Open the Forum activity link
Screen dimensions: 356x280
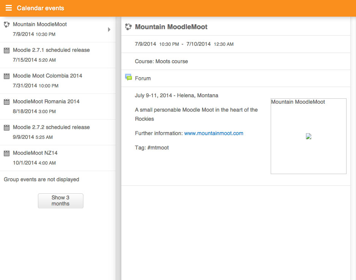pos(143,78)
